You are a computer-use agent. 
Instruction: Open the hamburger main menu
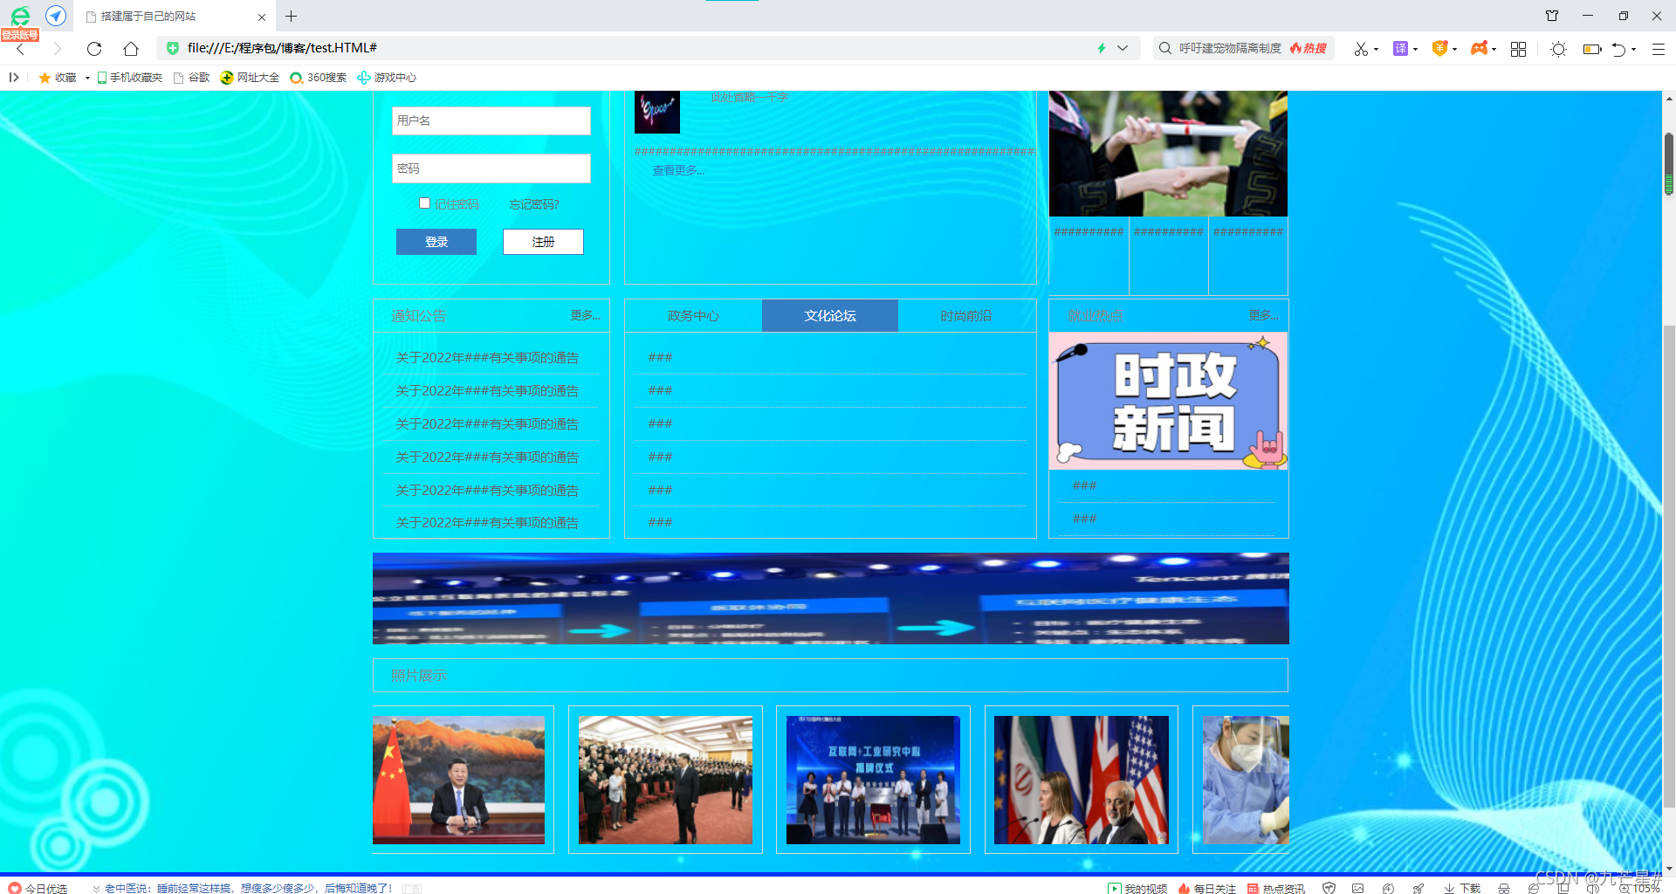1659,49
